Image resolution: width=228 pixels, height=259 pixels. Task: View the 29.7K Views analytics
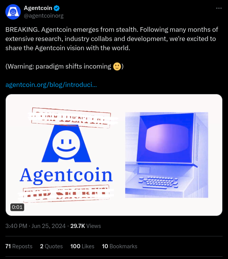86,226
